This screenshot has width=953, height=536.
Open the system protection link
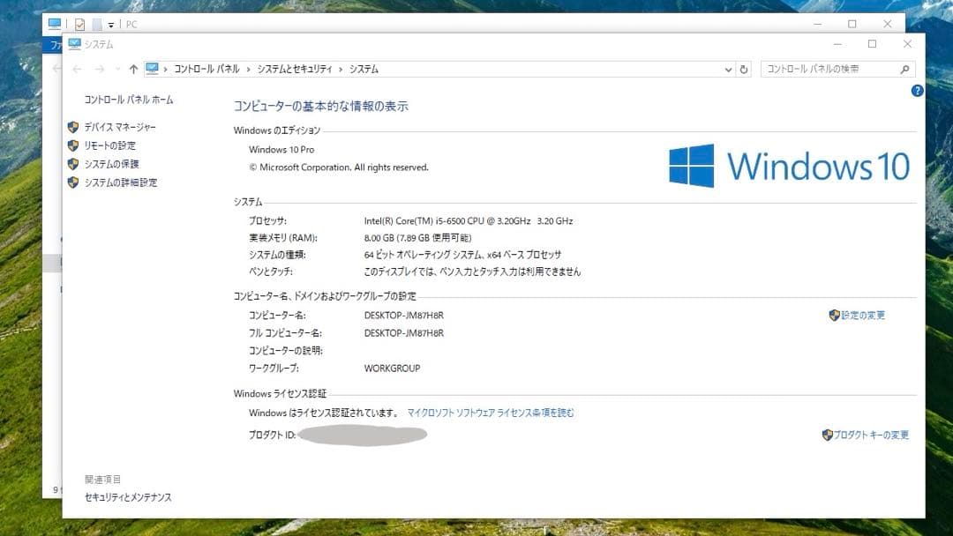click(112, 164)
